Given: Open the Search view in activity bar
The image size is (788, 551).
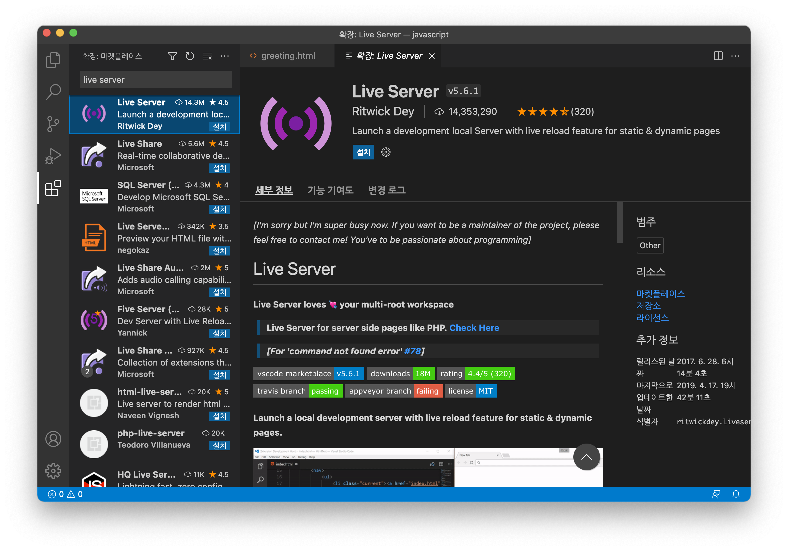Looking at the screenshot, I should point(53,92).
